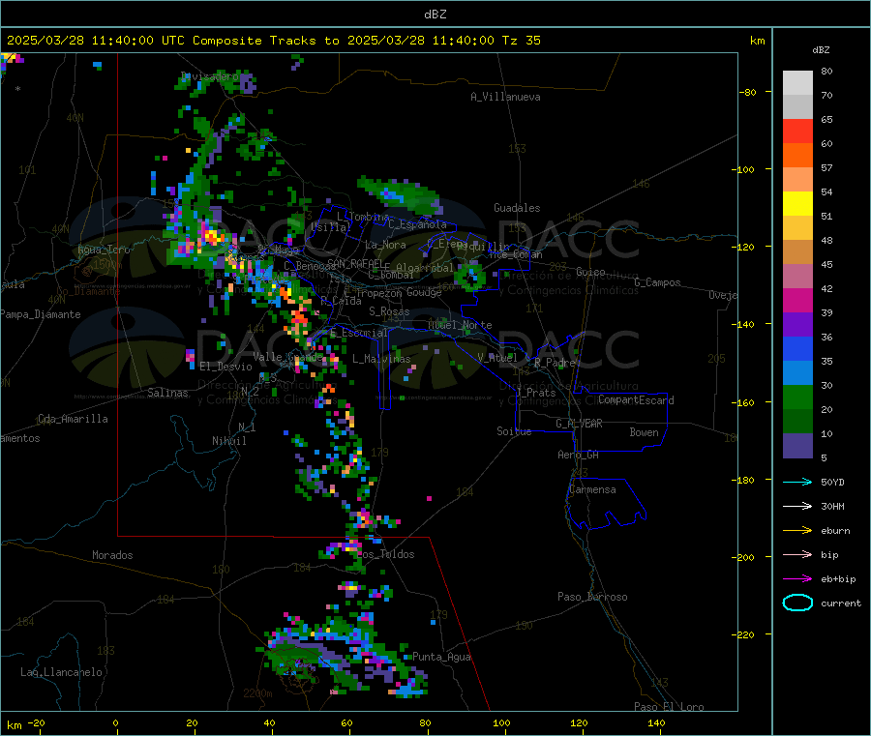The width and height of the screenshot is (871, 736).
Task: Click the 'Lag.Llancanelo' map label
Action: click(61, 672)
